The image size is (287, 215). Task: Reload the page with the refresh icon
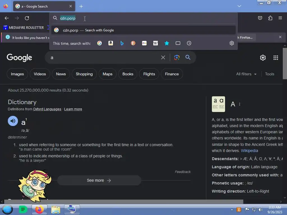pos(27,18)
